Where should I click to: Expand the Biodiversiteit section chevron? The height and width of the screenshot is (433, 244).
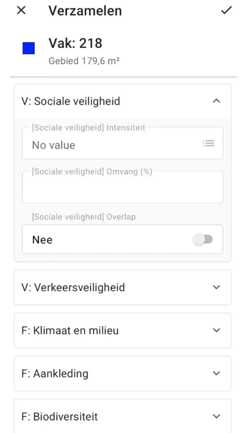coord(216,416)
